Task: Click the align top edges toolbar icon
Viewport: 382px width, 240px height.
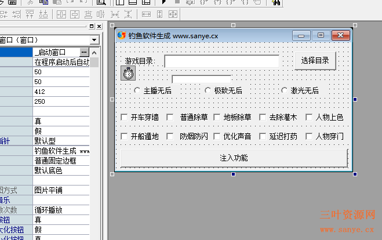Action: [30, 14]
